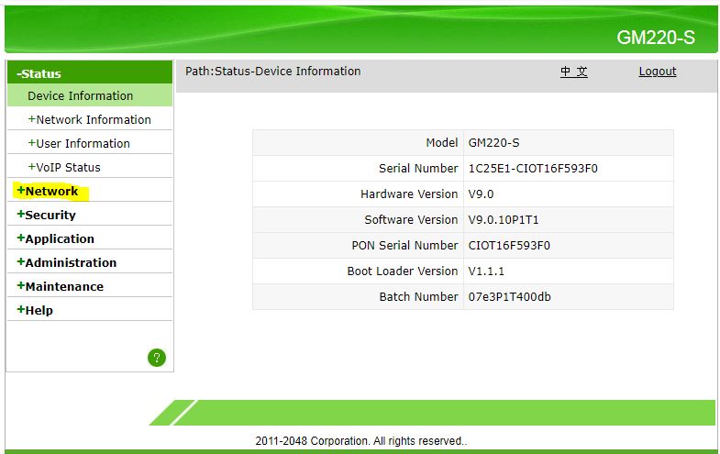This screenshot has width=720, height=454.
Task: Select Device Information in the sidebar
Action: coord(81,96)
